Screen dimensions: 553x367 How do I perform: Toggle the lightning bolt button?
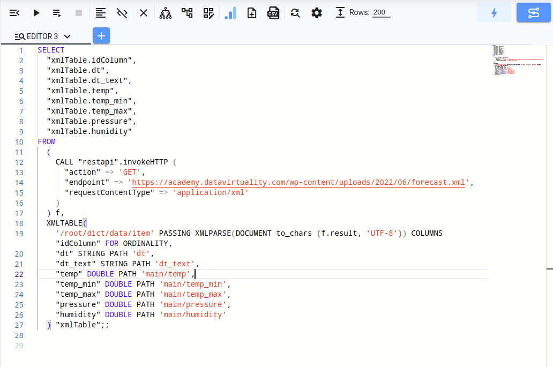(494, 13)
